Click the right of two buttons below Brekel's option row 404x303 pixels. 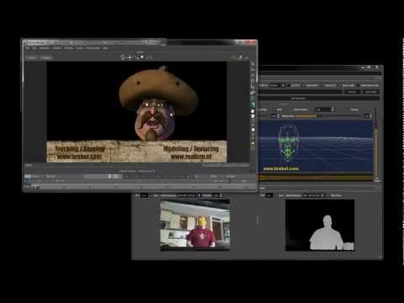click(371, 92)
